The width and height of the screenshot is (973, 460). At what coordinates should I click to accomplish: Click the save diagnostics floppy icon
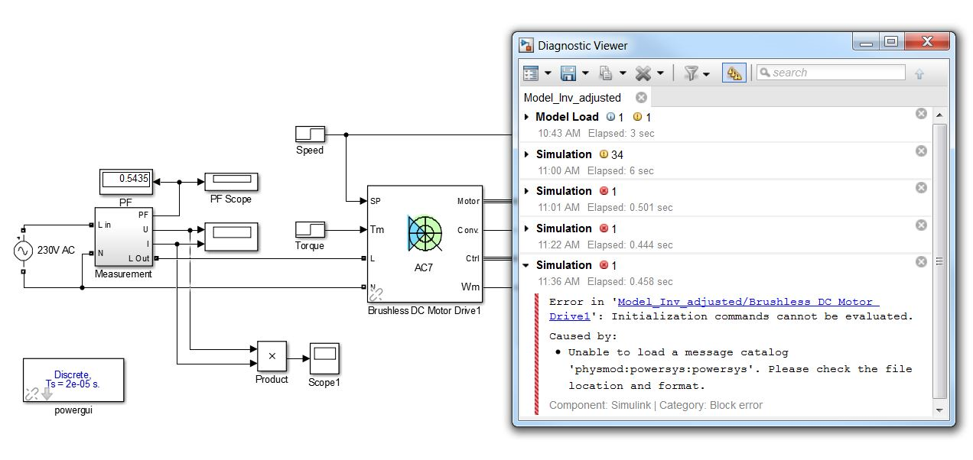568,73
